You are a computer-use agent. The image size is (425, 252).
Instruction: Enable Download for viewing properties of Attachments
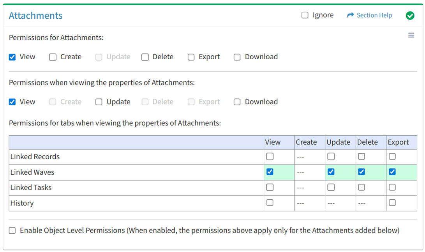[x=237, y=102]
